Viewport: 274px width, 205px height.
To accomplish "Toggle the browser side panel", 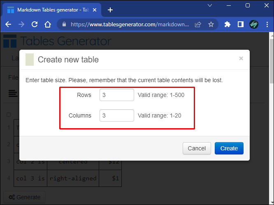I will pyautogui.click(x=241, y=24).
